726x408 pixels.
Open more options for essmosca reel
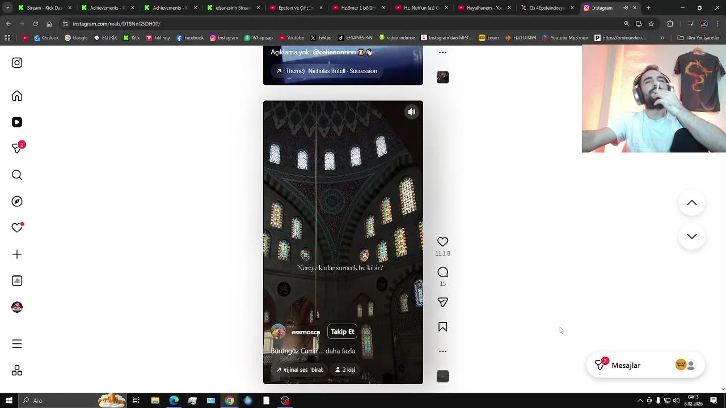pyautogui.click(x=443, y=351)
